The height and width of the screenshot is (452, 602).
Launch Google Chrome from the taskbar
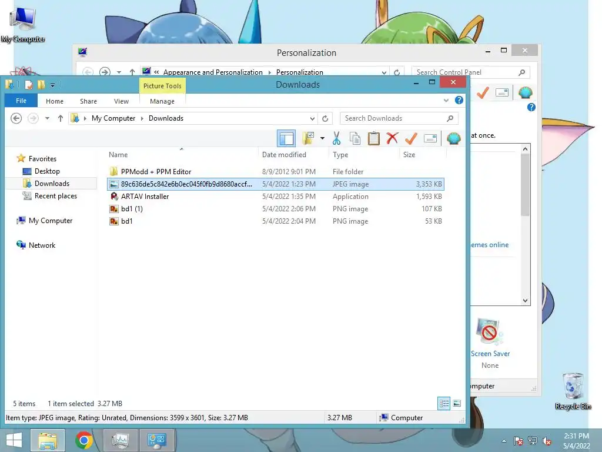coord(84,440)
